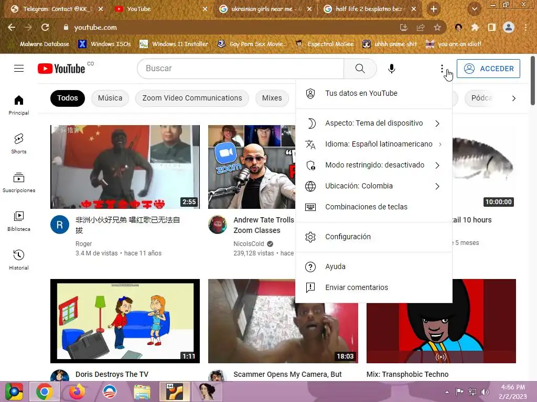The height and width of the screenshot is (402, 537).
Task: Open the tab search dropdown arrow
Action: 474,9
